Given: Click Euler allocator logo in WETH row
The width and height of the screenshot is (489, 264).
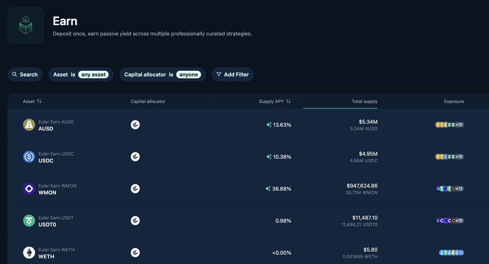Looking at the screenshot, I should (135, 253).
